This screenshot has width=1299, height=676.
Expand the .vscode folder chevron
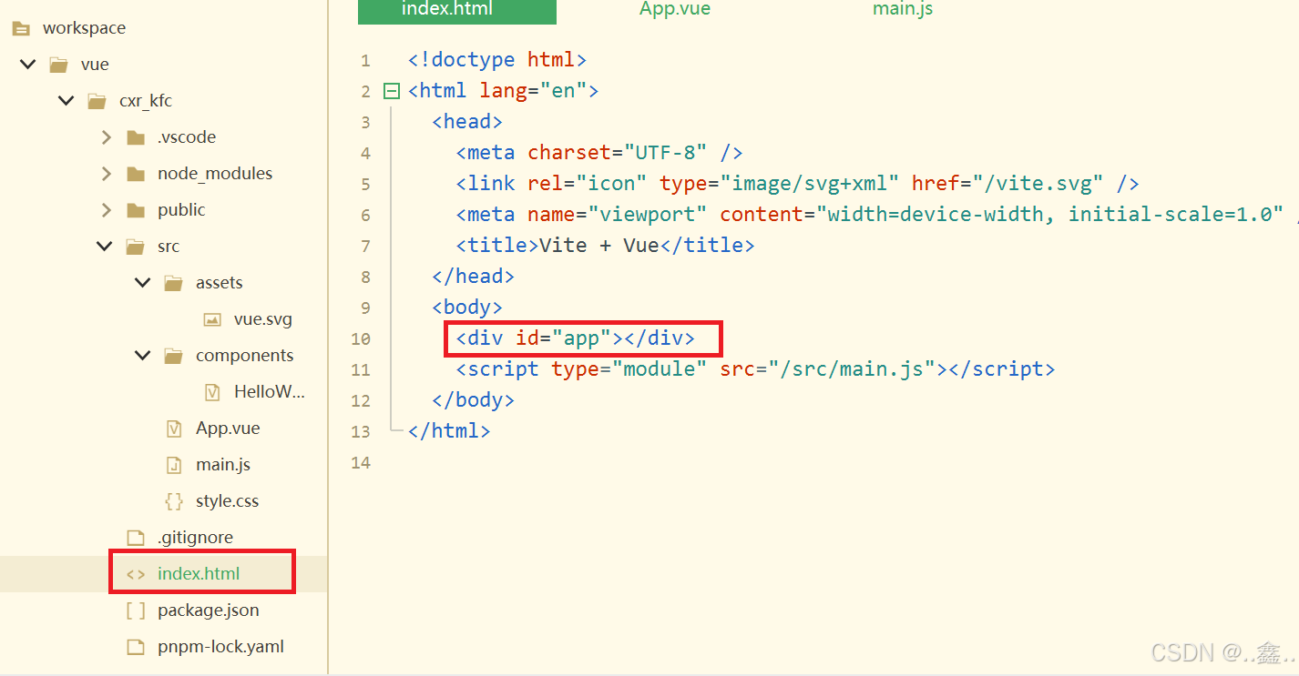[x=107, y=137]
